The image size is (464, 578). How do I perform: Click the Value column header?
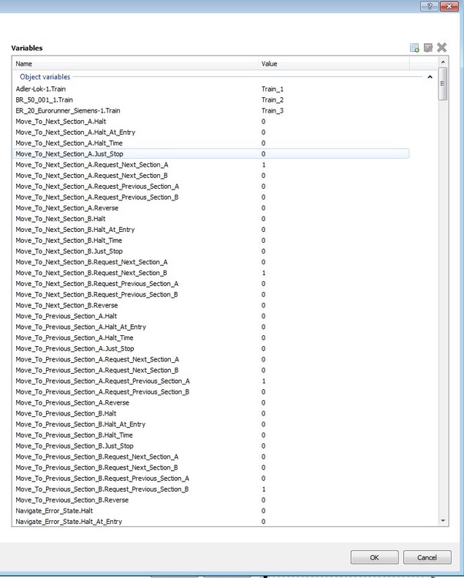(334, 64)
